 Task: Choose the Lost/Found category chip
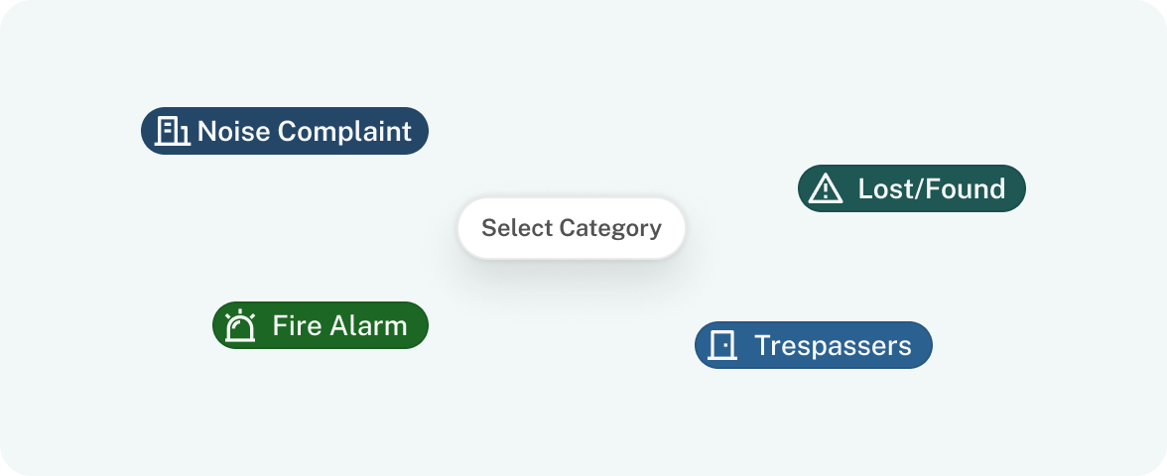912,188
